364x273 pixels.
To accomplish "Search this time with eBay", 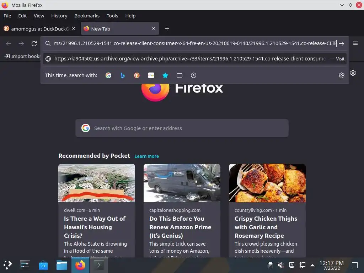I will pyautogui.click(x=151, y=75).
